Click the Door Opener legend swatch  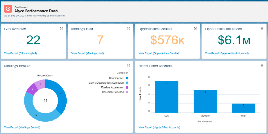pos(127,78)
